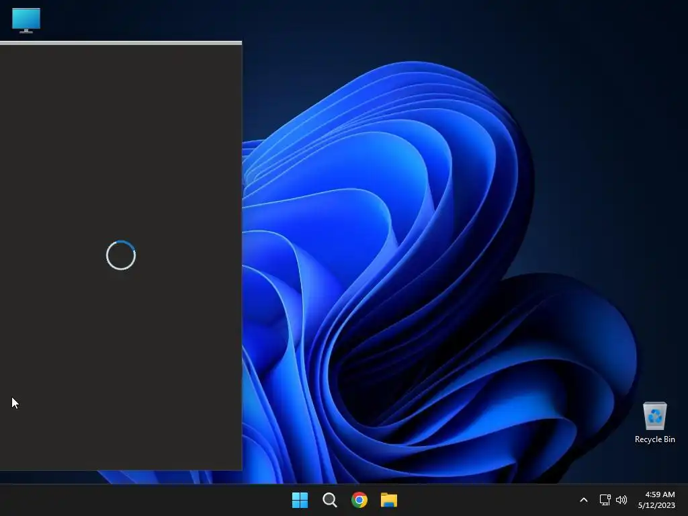Open the volume speaker tray icon

point(621,500)
